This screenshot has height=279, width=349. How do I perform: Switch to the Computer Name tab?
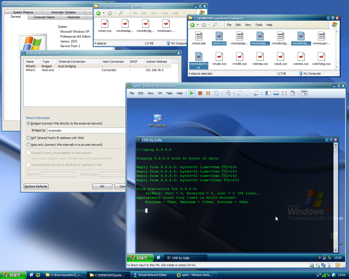44,17
